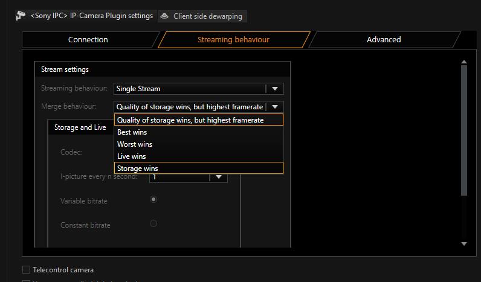The height and width of the screenshot is (282, 481).
Task: Pick 'Live wins' merge behaviour
Action: [x=132, y=156]
